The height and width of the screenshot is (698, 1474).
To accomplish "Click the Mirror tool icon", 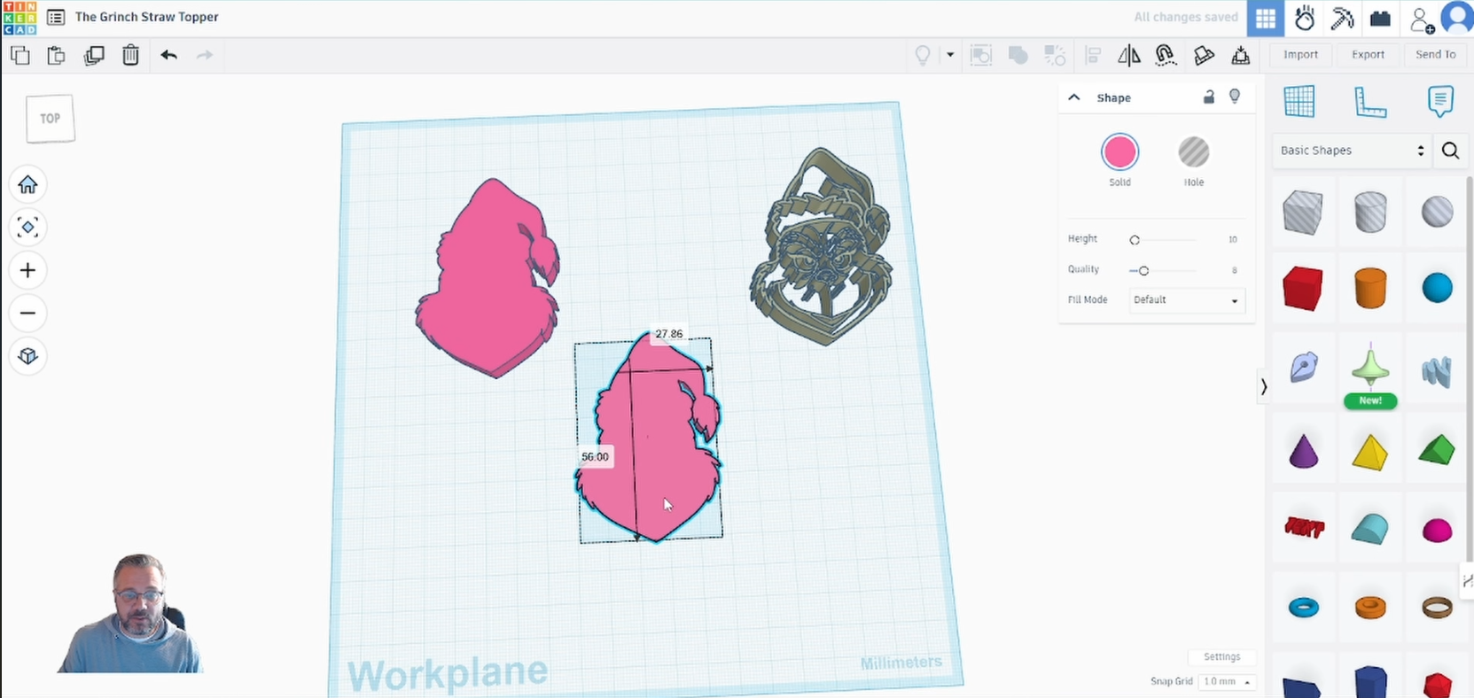I will [x=1128, y=55].
